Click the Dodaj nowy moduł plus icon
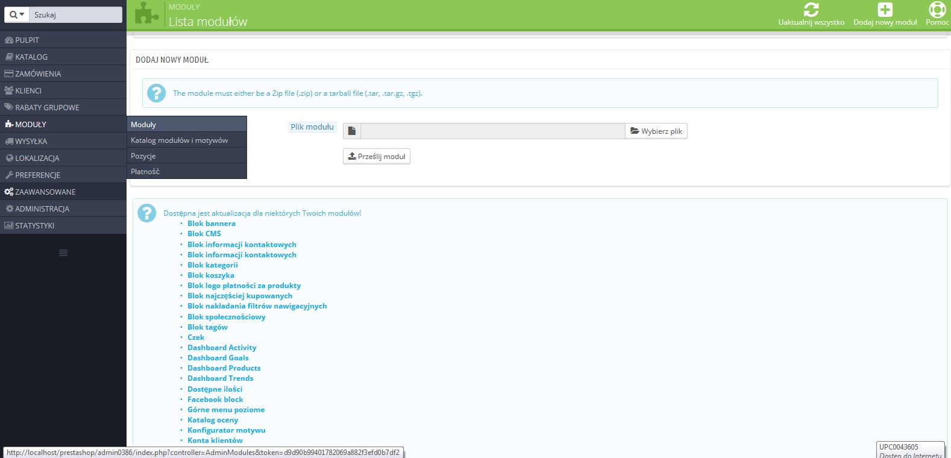This screenshot has width=951, height=458. click(x=885, y=10)
